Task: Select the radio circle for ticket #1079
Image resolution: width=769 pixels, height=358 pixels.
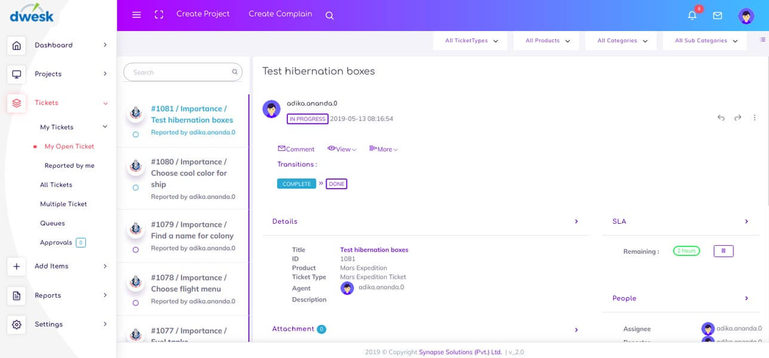Action: click(x=136, y=249)
